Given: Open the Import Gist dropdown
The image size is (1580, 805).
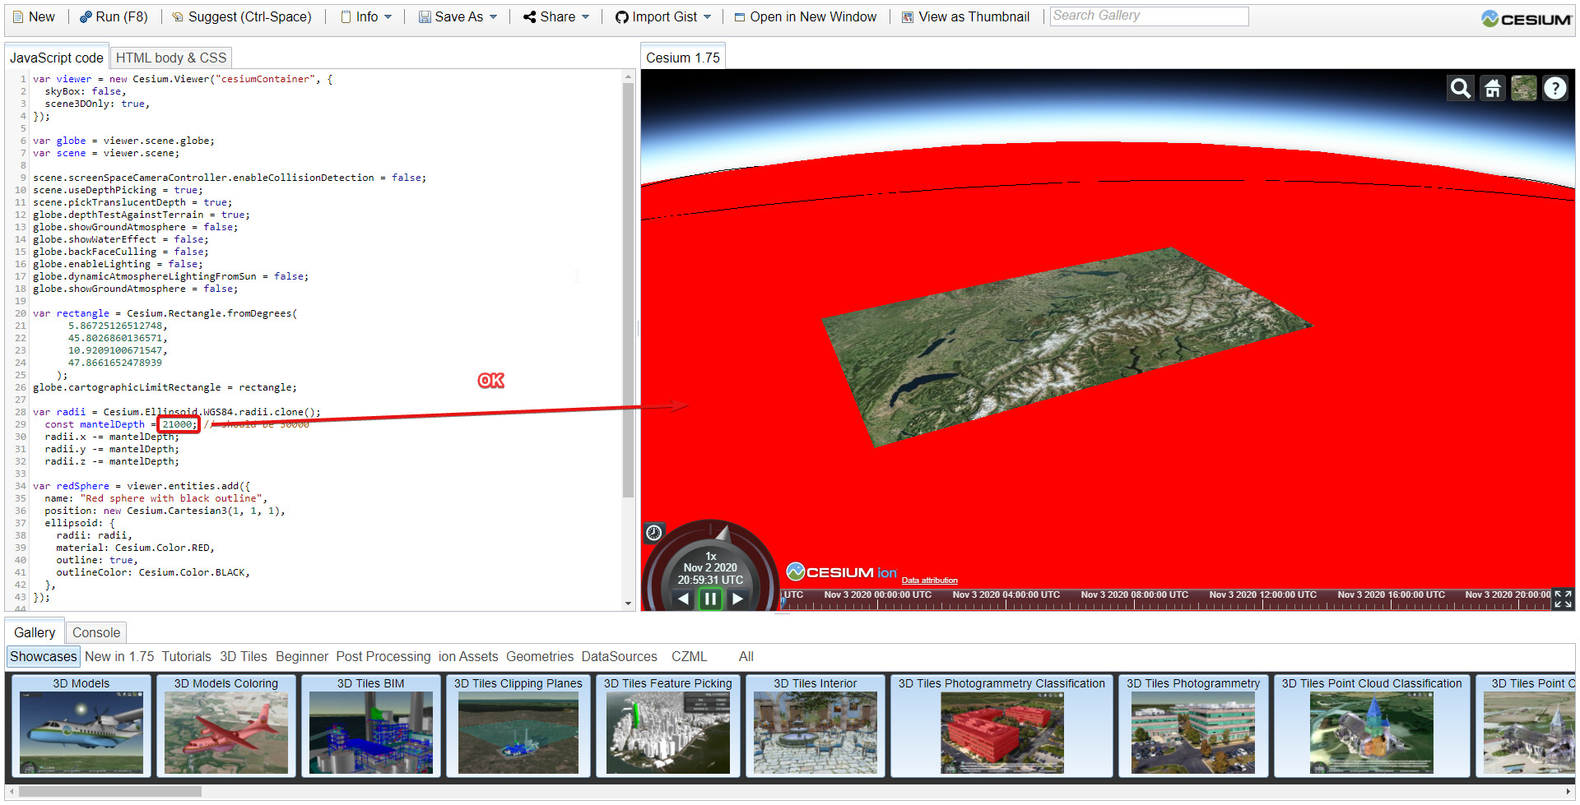Looking at the screenshot, I should (663, 16).
